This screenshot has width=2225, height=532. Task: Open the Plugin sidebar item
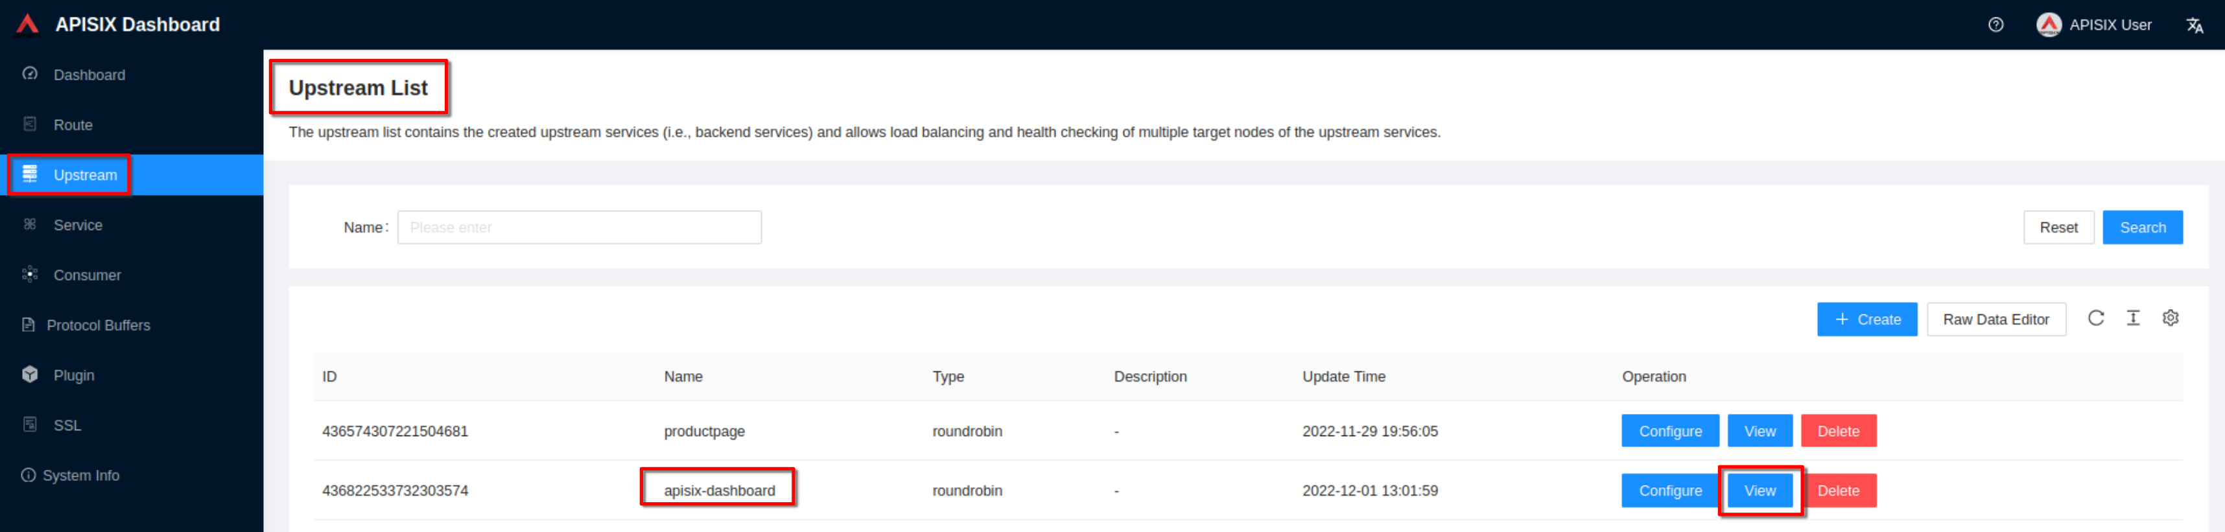click(x=73, y=376)
